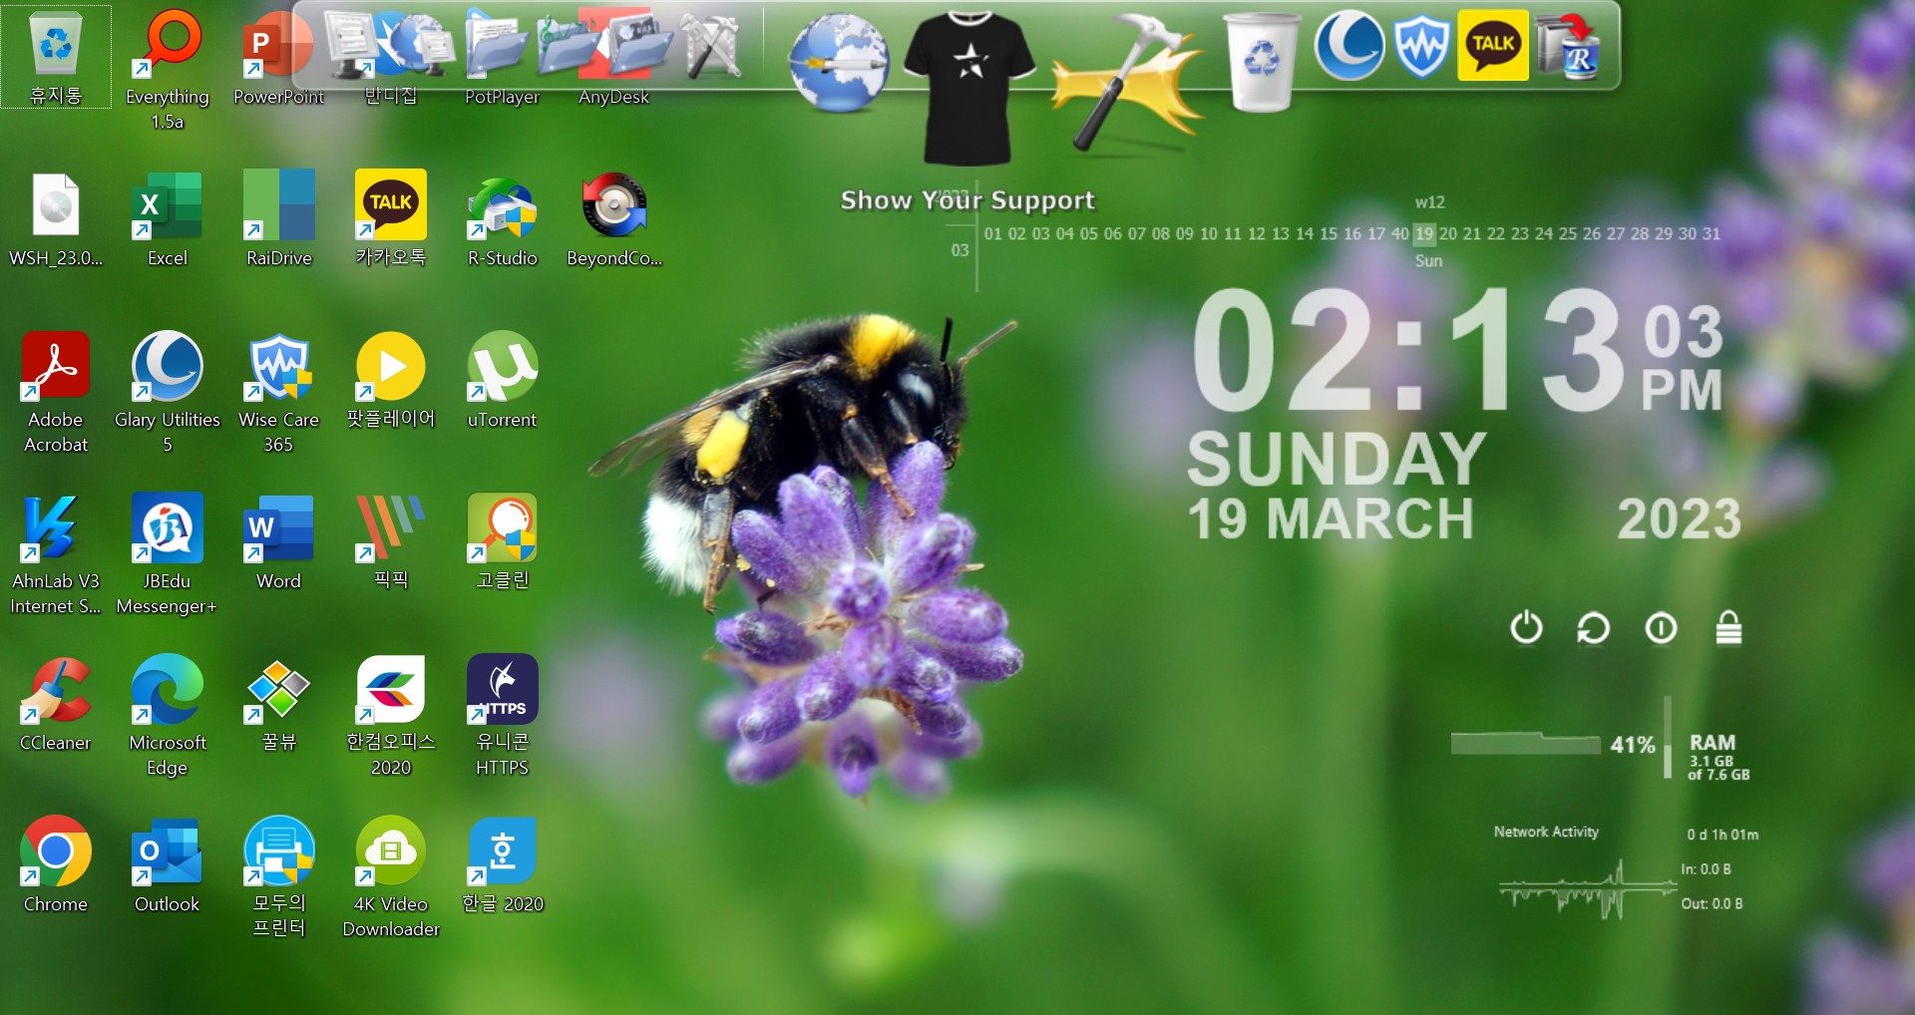Launch CCleaner
1915x1015 pixels.
[56, 704]
